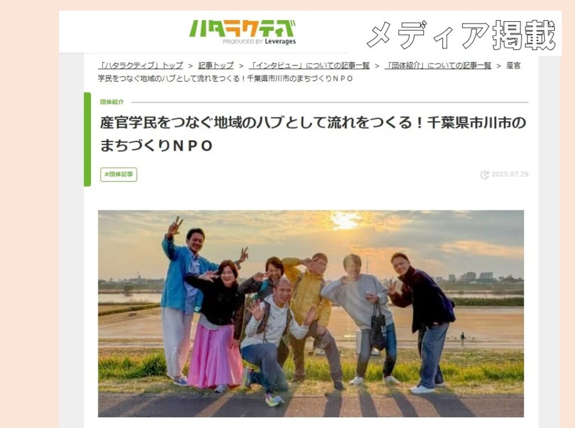575x428 pixels.
Task: Click the article headline 産官学民をつなぐ地域のハブ
Action: tap(313, 134)
